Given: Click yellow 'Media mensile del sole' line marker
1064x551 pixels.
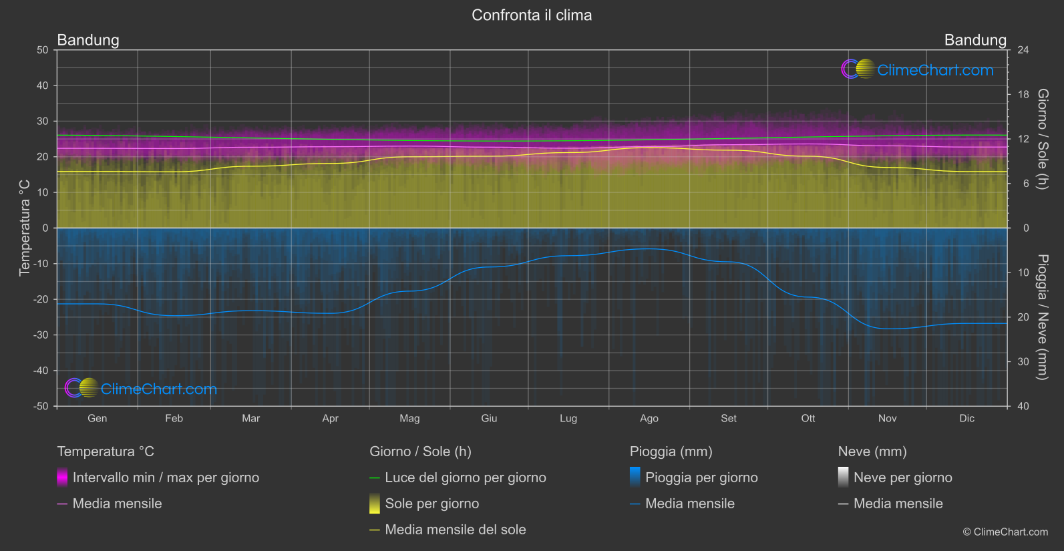Looking at the screenshot, I should 375,530.
